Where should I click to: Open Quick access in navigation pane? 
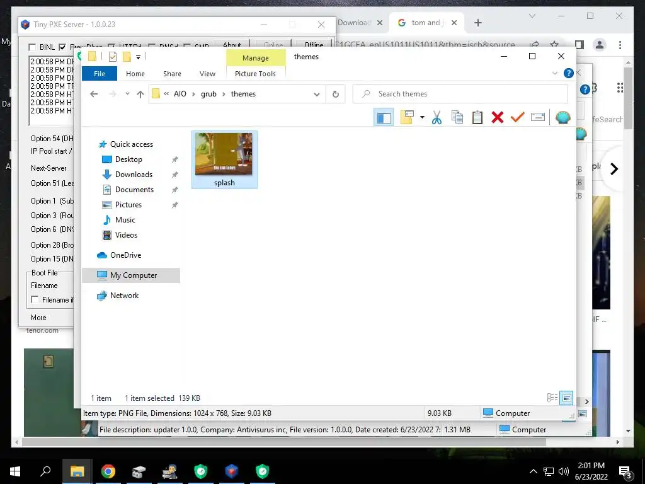pyautogui.click(x=131, y=144)
